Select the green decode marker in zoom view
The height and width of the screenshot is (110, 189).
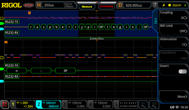tap(2, 69)
